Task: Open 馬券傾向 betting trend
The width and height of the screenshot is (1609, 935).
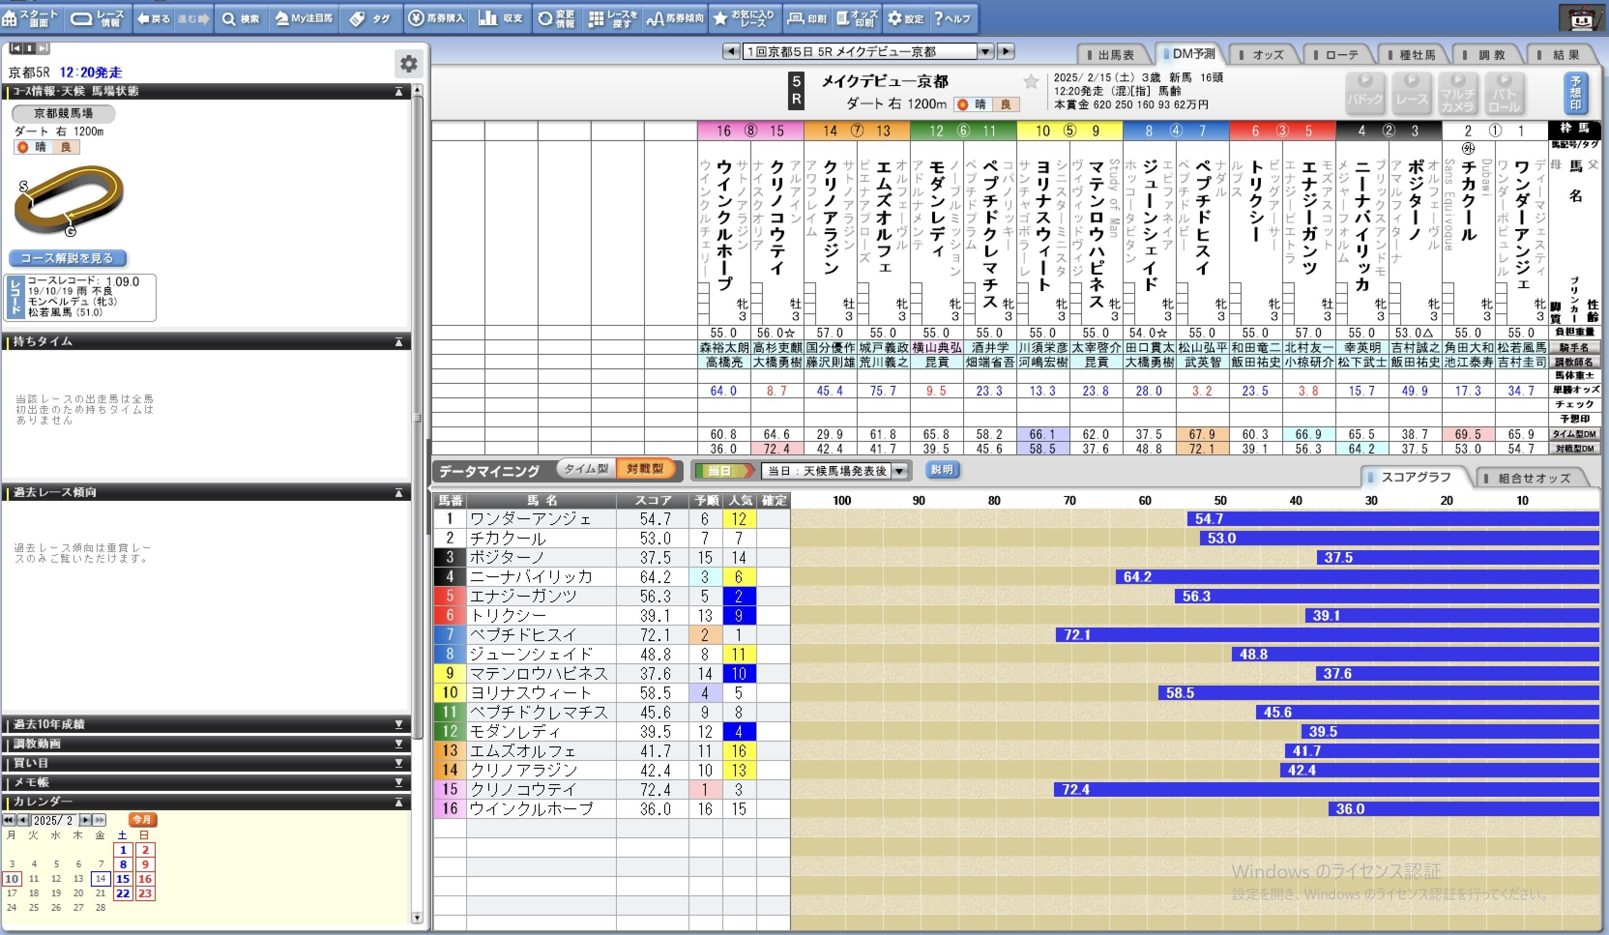Action: click(x=675, y=18)
